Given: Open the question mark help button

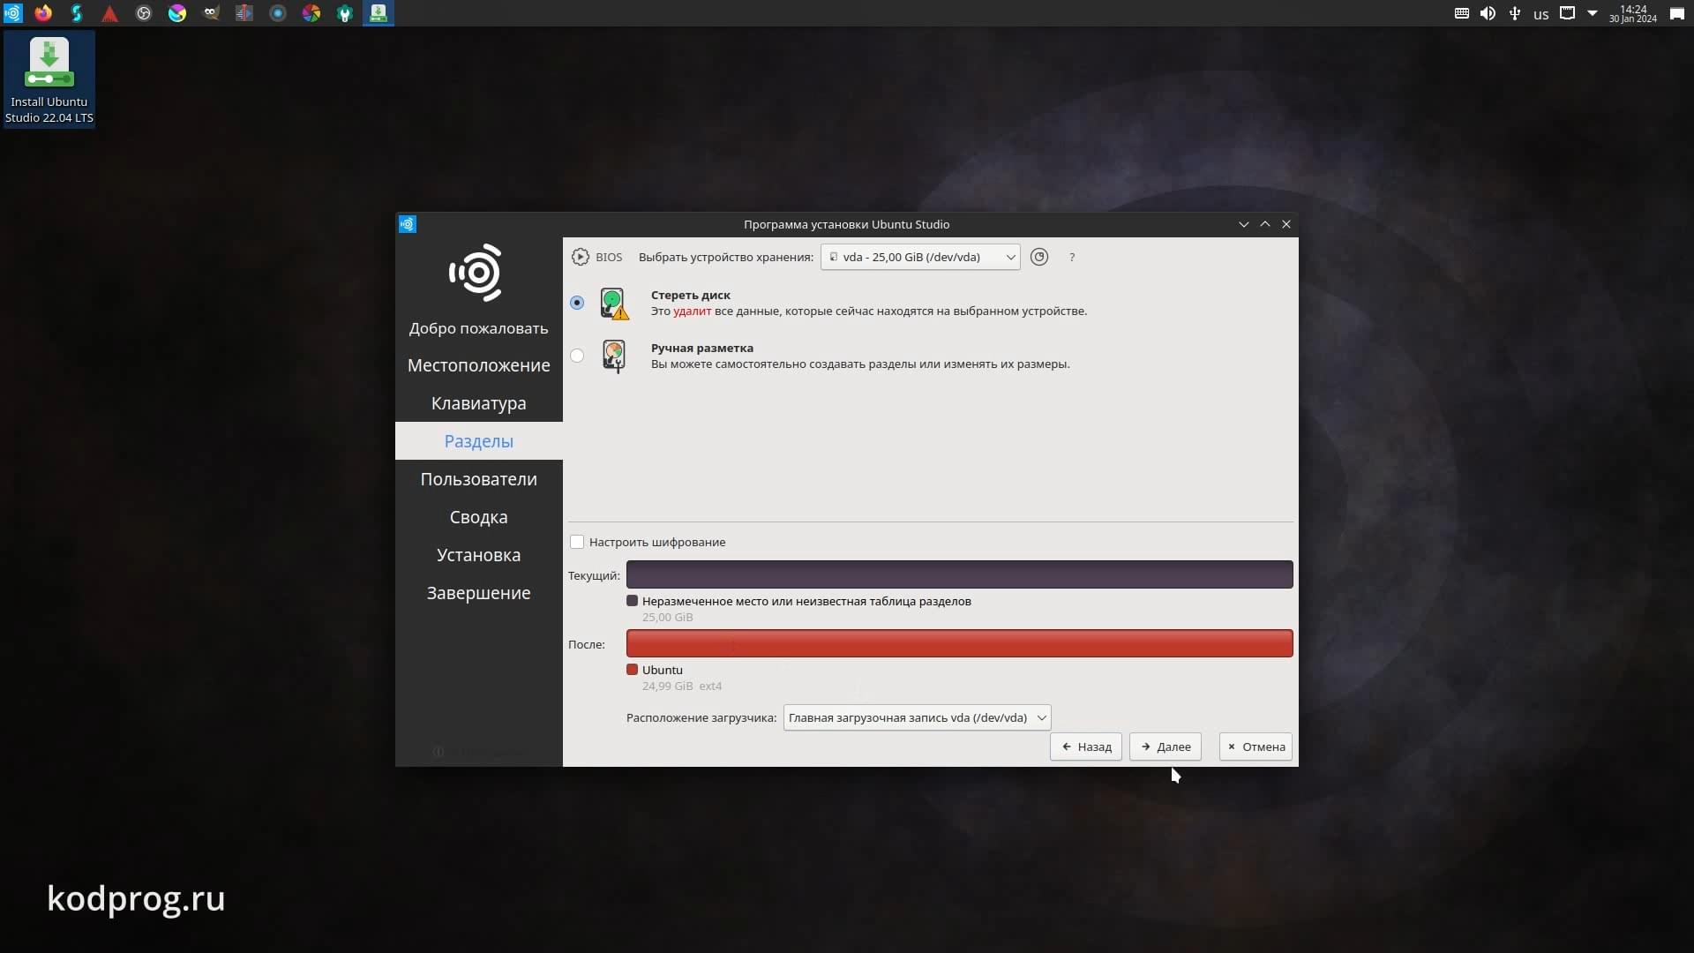Looking at the screenshot, I should pos(1072,257).
